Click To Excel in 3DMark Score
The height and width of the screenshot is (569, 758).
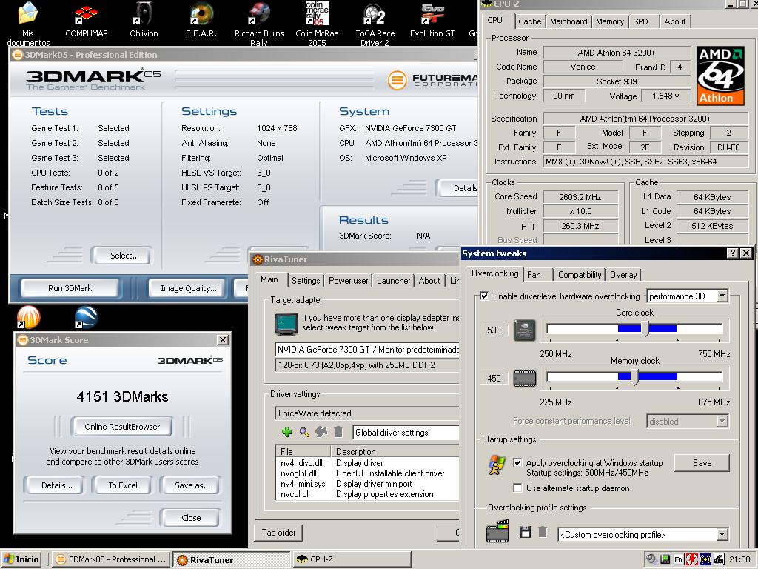point(123,485)
